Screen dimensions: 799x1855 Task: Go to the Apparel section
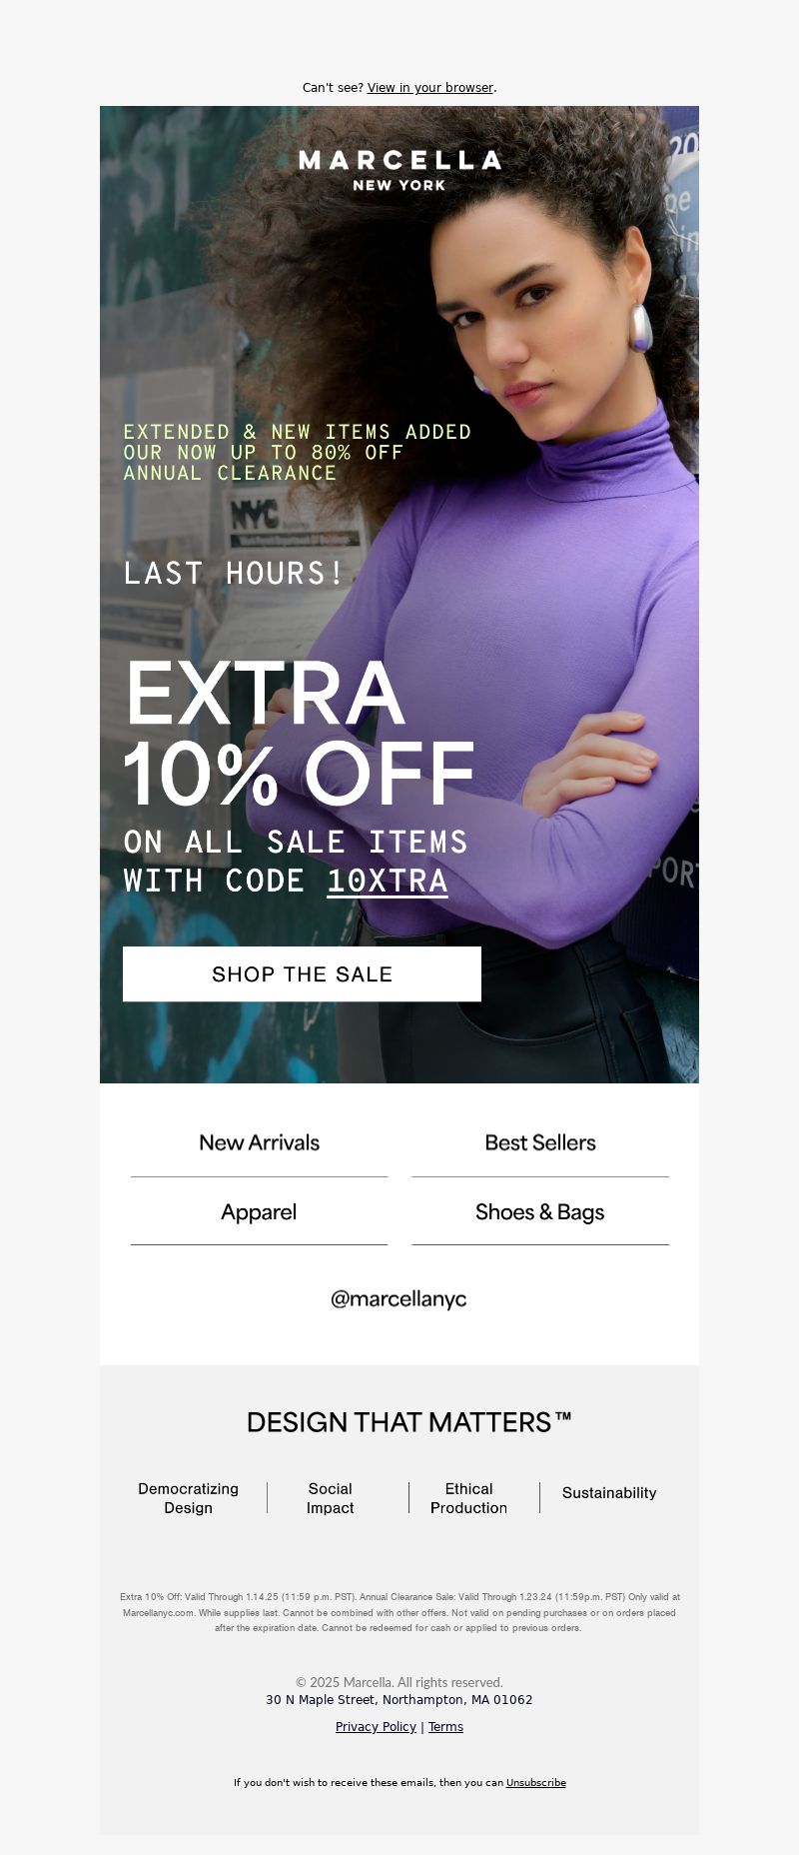(259, 1212)
